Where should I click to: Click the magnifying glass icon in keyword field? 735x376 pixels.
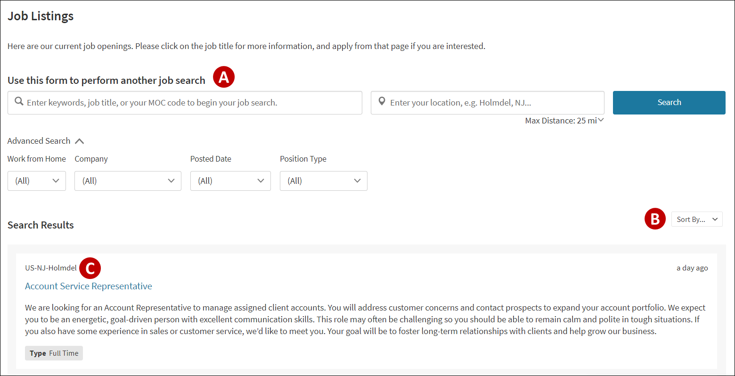(19, 102)
